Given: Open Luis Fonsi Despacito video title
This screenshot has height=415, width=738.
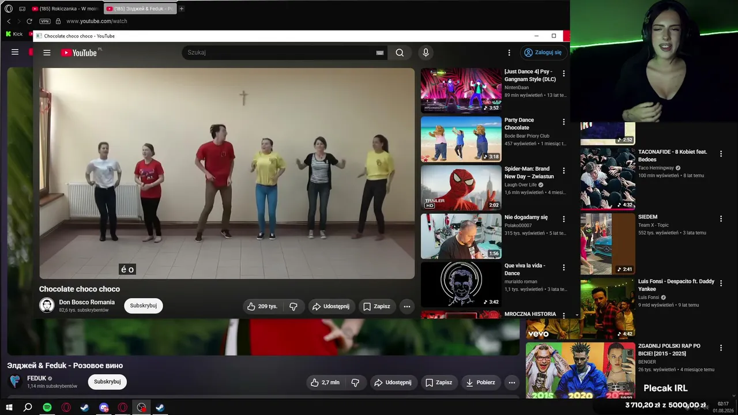Looking at the screenshot, I should tap(676, 285).
